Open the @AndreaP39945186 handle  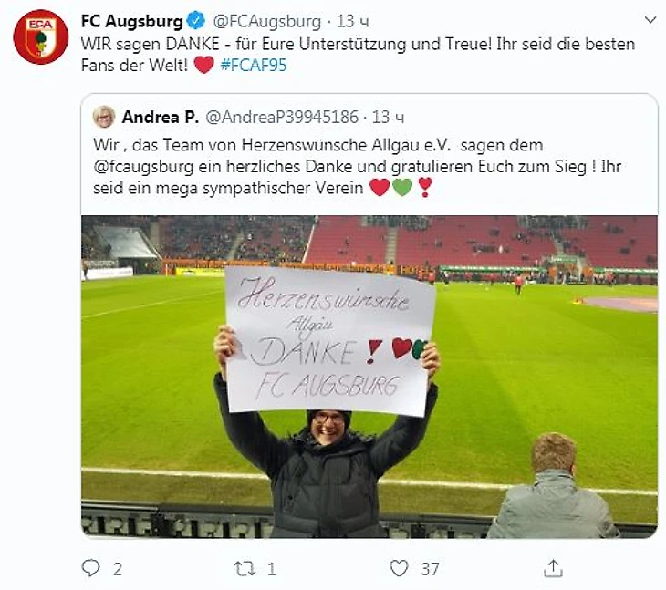pyautogui.click(x=282, y=117)
